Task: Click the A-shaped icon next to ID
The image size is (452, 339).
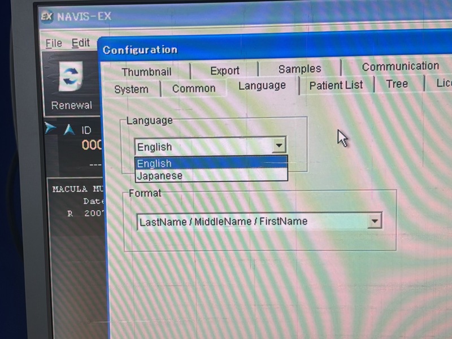Action: pyautogui.click(x=69, y=130)
